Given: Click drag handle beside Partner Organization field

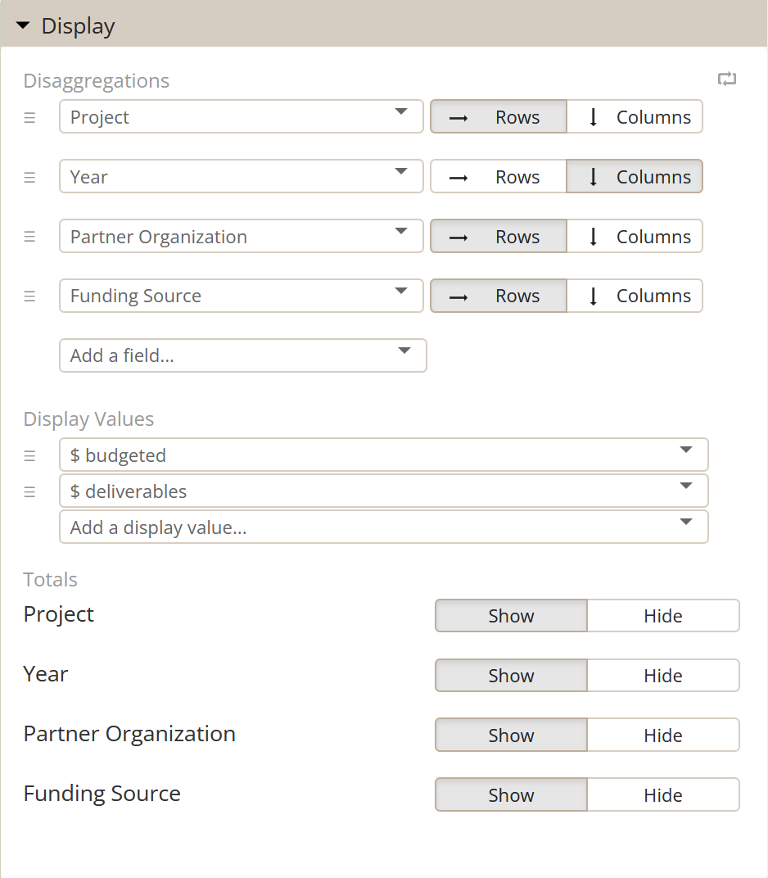Looking at the screenshot, I should 30,237.
